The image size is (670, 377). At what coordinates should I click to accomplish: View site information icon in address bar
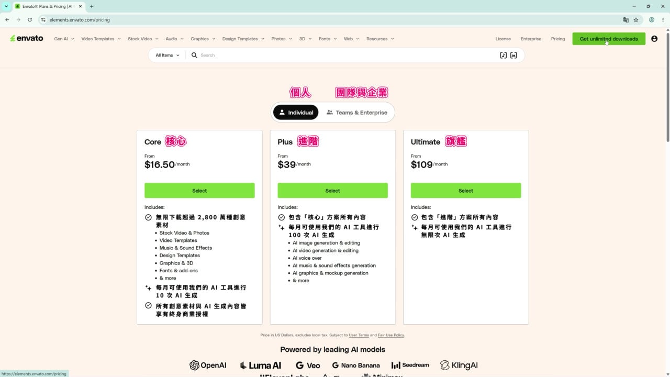(43, 20)
